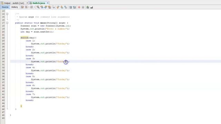Go to Next Bookmark icon

(x=62, y=7)
